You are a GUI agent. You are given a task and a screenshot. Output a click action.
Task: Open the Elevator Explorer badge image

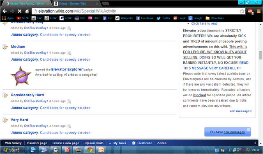[21, 76]
